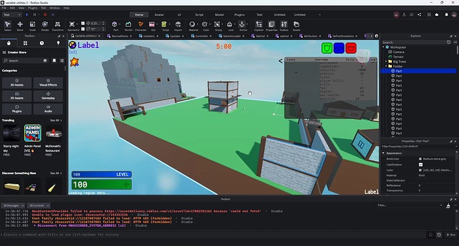Click the Run command button

pos(451,235)
